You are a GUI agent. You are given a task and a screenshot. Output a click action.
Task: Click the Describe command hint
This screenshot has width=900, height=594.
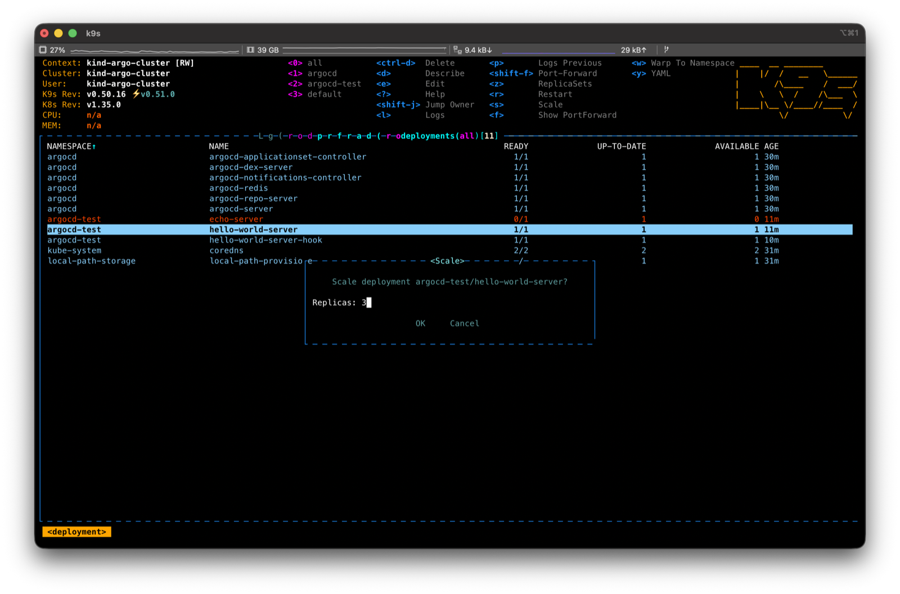(444, 73)
